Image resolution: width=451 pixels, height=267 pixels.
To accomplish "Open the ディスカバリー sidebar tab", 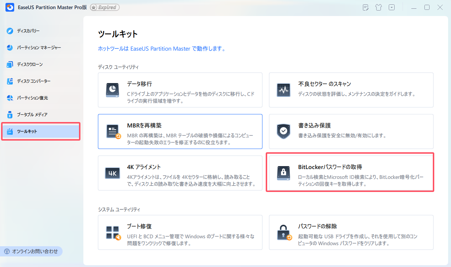I will pyautogui.click(x=28, y=31).
